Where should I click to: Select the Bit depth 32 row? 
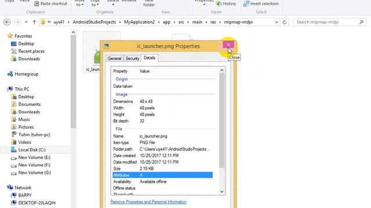click(x=163, y=121)
